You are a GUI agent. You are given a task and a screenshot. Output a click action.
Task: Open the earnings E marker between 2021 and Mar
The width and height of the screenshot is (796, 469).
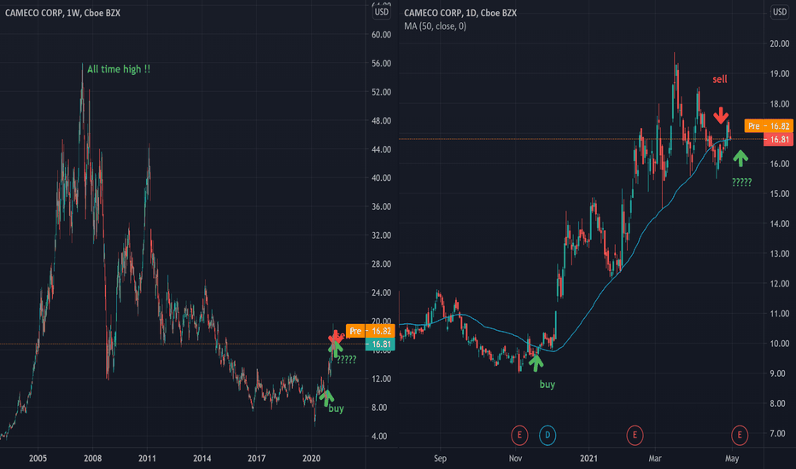pos(635,435)
